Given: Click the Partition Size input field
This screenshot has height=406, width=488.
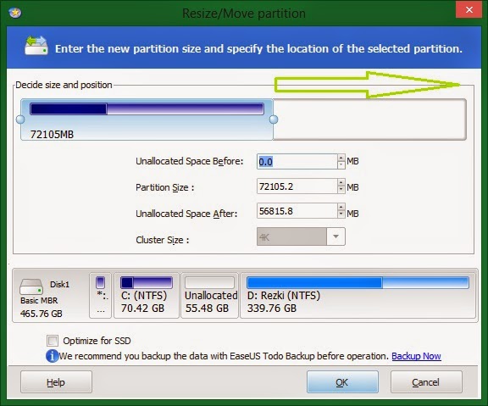Looking at the screenshot, I should pos(297,186).
